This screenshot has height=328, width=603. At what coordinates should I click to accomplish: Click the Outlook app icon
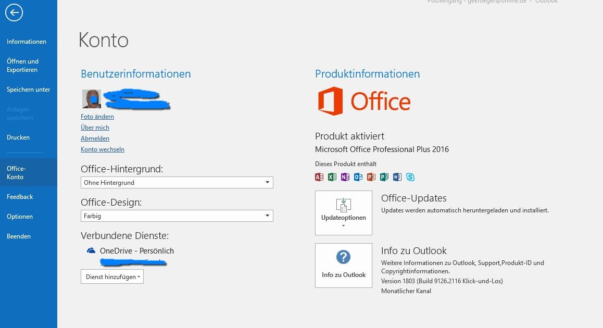point(358,177)
